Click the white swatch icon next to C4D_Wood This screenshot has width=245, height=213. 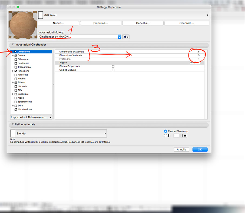pos(41,15)
